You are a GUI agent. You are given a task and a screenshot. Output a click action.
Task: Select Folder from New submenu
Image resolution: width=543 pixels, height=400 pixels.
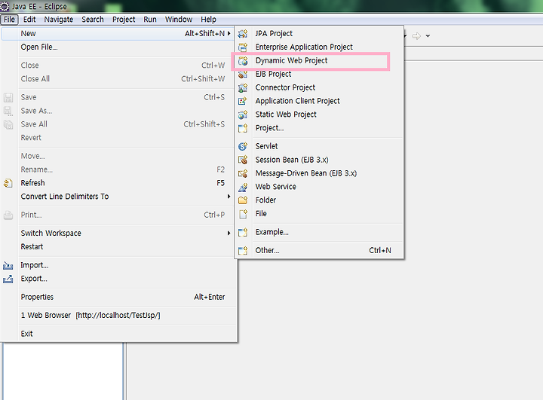point(319,200)
